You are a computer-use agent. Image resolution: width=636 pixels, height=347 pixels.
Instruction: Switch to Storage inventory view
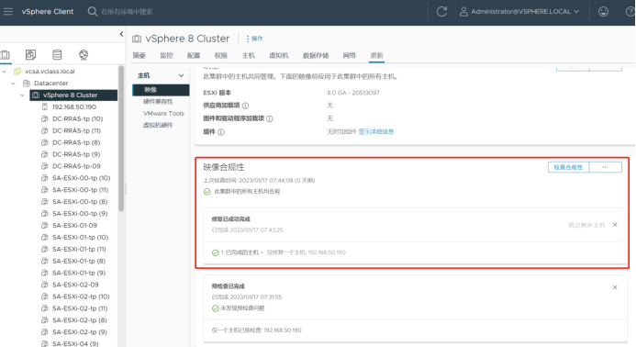click(x=57, y=54)
